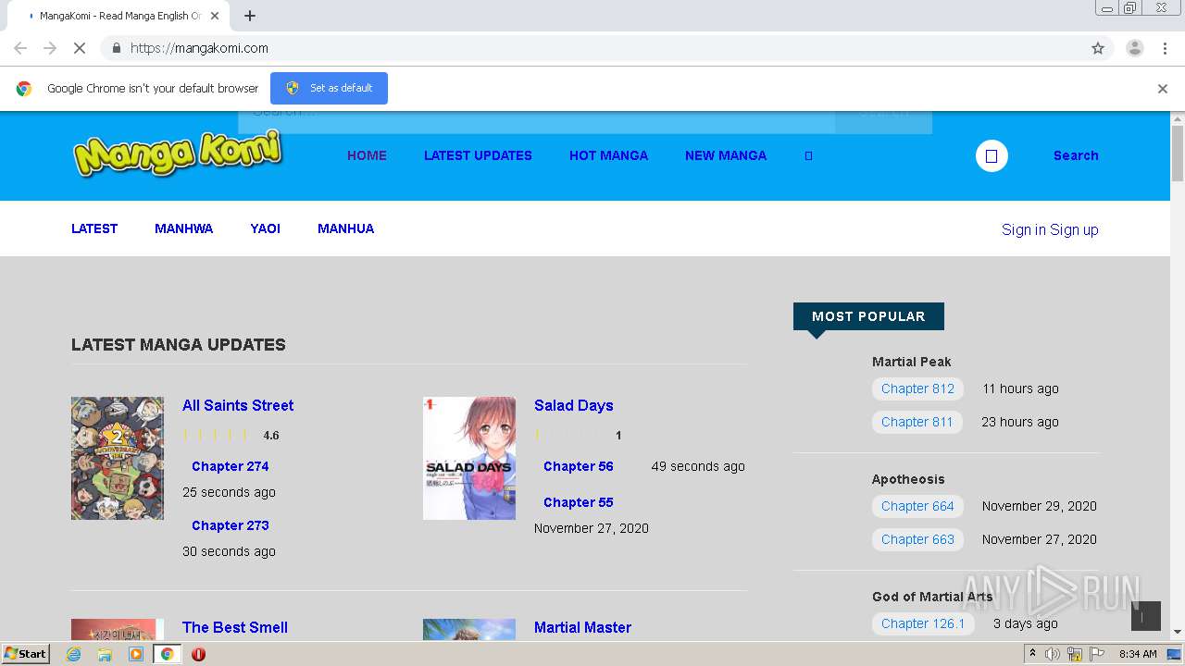Open the Windows Start menu

(x=25, y=654)
